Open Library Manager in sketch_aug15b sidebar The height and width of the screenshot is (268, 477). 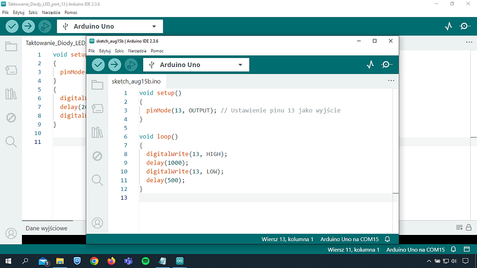(x=97, y=132)
